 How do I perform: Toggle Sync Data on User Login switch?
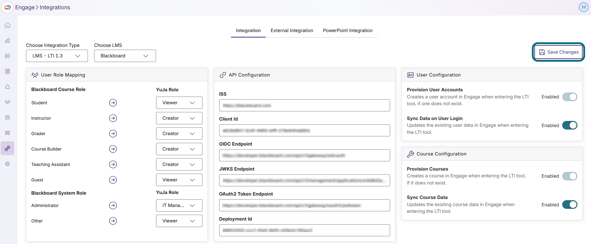point(570,125)
